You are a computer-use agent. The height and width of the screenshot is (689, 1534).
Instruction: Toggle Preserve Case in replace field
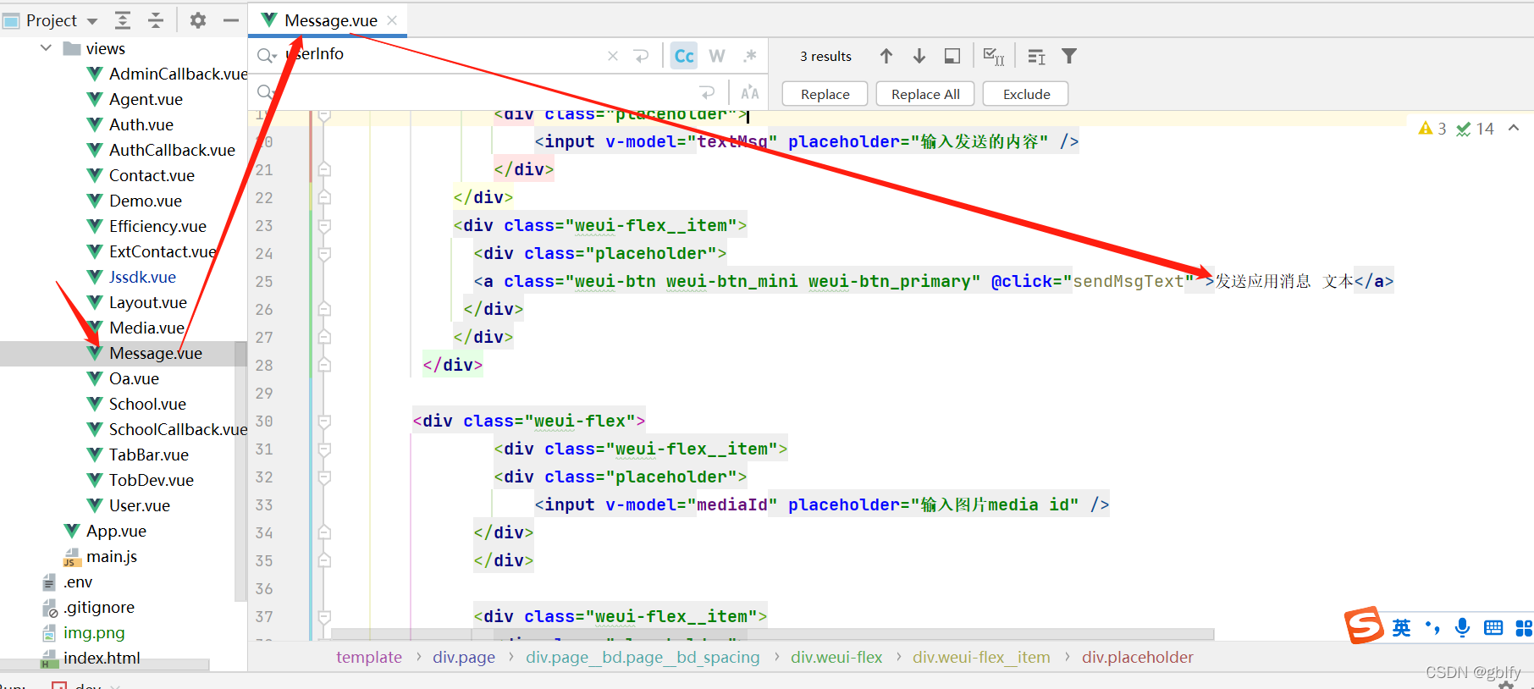tap(750, 92)
